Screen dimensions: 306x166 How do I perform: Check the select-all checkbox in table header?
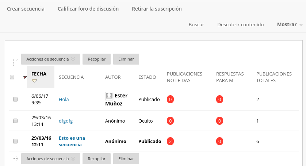pos(12,77)
